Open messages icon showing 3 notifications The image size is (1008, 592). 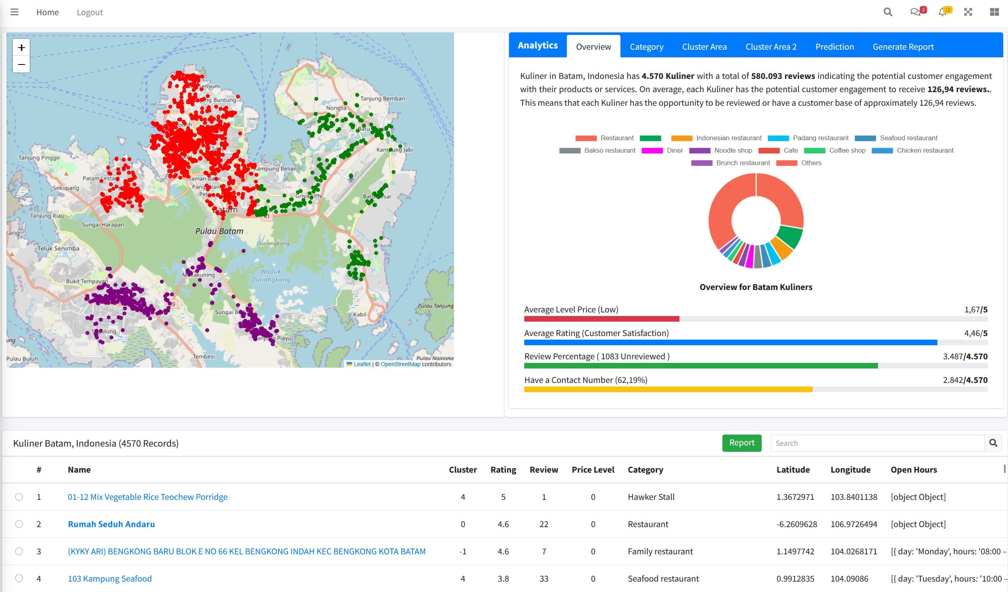tap(916, 12)
